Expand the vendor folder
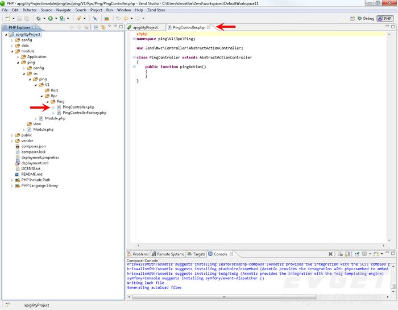The image size is (398, 310). (12, 141)
